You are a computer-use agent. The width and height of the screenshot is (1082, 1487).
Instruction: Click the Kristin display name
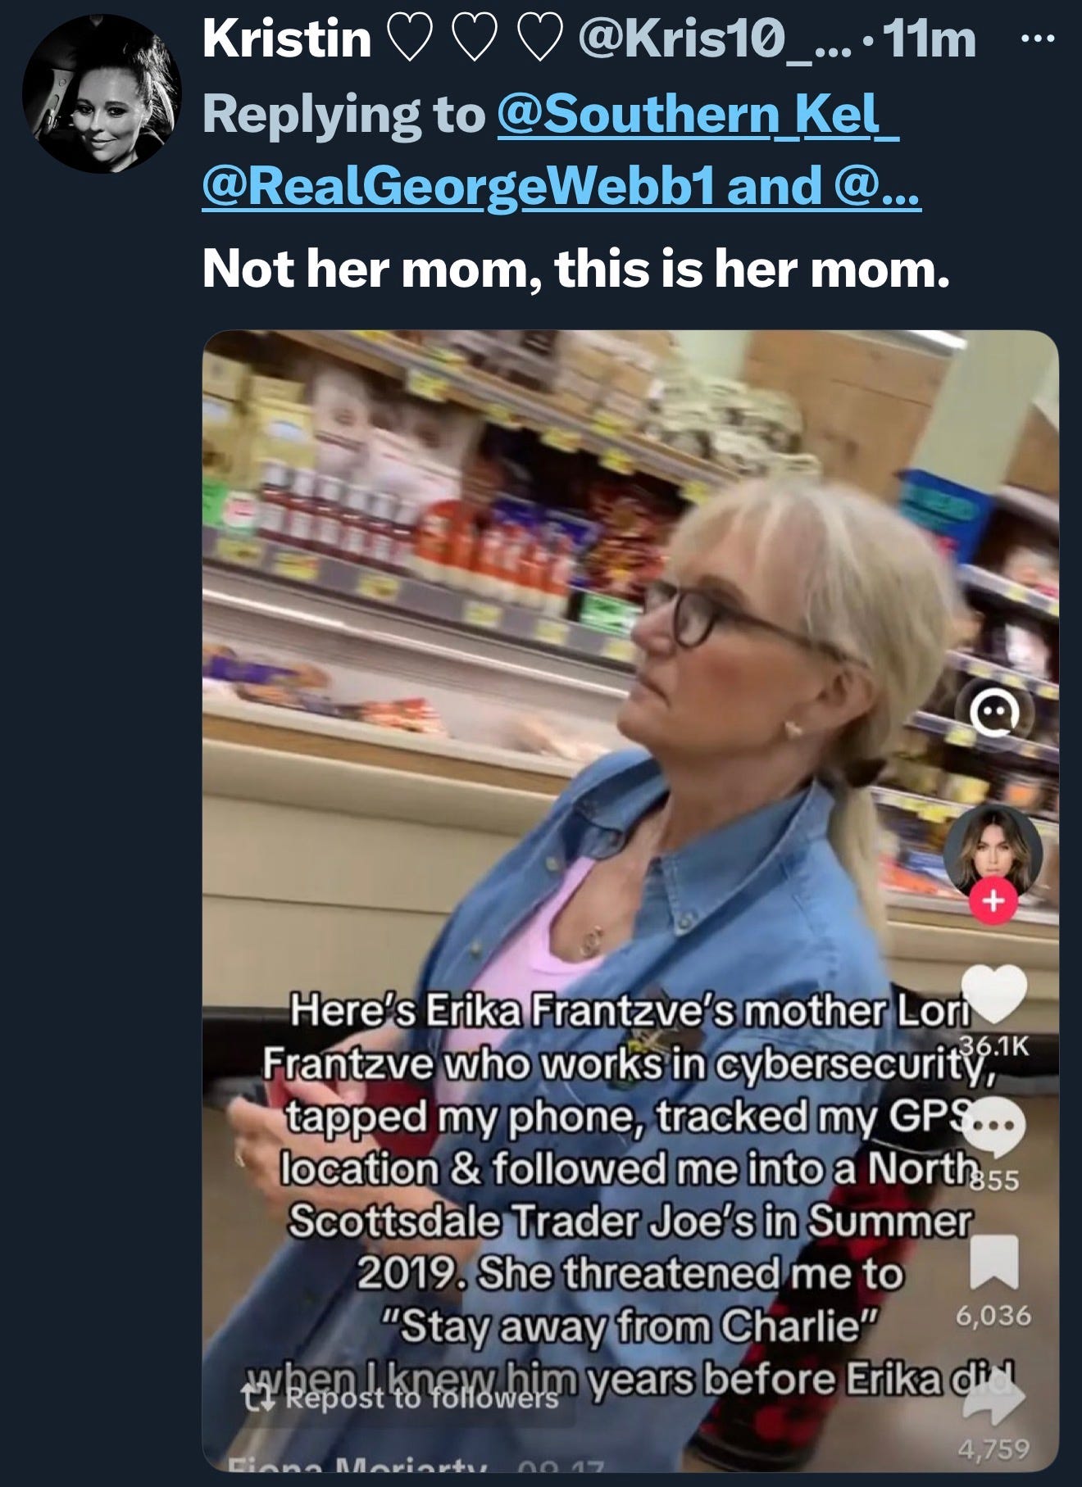286,39
